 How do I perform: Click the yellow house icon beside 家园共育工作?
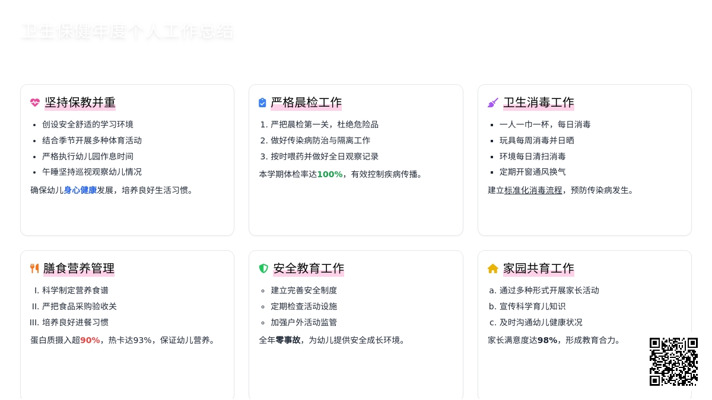(x=492, y=268)
